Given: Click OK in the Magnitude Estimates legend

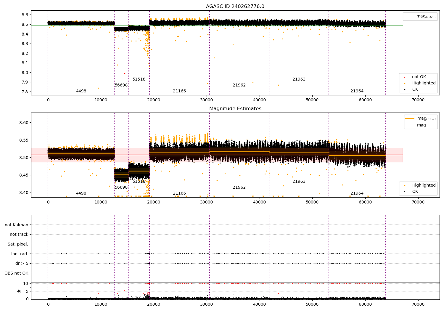Looking at the screenshot, I should tap(415, 192).
